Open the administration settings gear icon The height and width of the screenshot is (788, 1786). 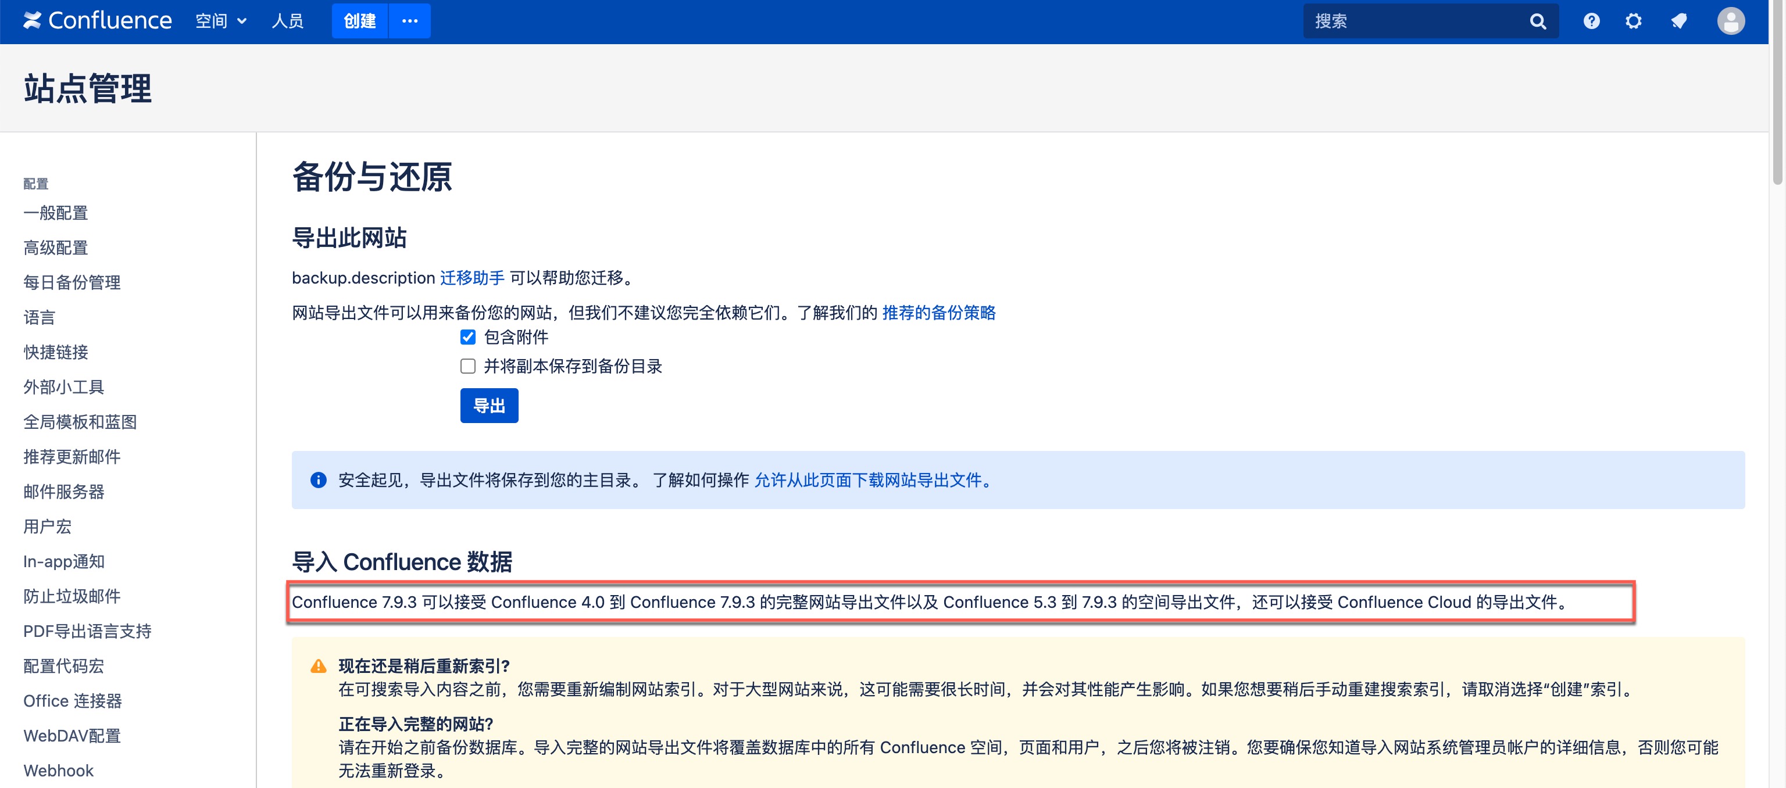point(1634,21)
